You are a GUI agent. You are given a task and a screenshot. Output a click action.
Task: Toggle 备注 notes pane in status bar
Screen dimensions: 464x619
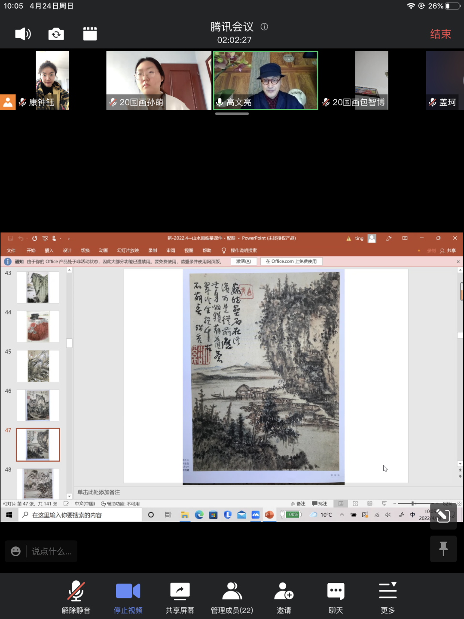point(298,503)
